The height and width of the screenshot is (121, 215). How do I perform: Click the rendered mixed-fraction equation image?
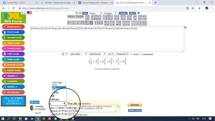[107, 62]
